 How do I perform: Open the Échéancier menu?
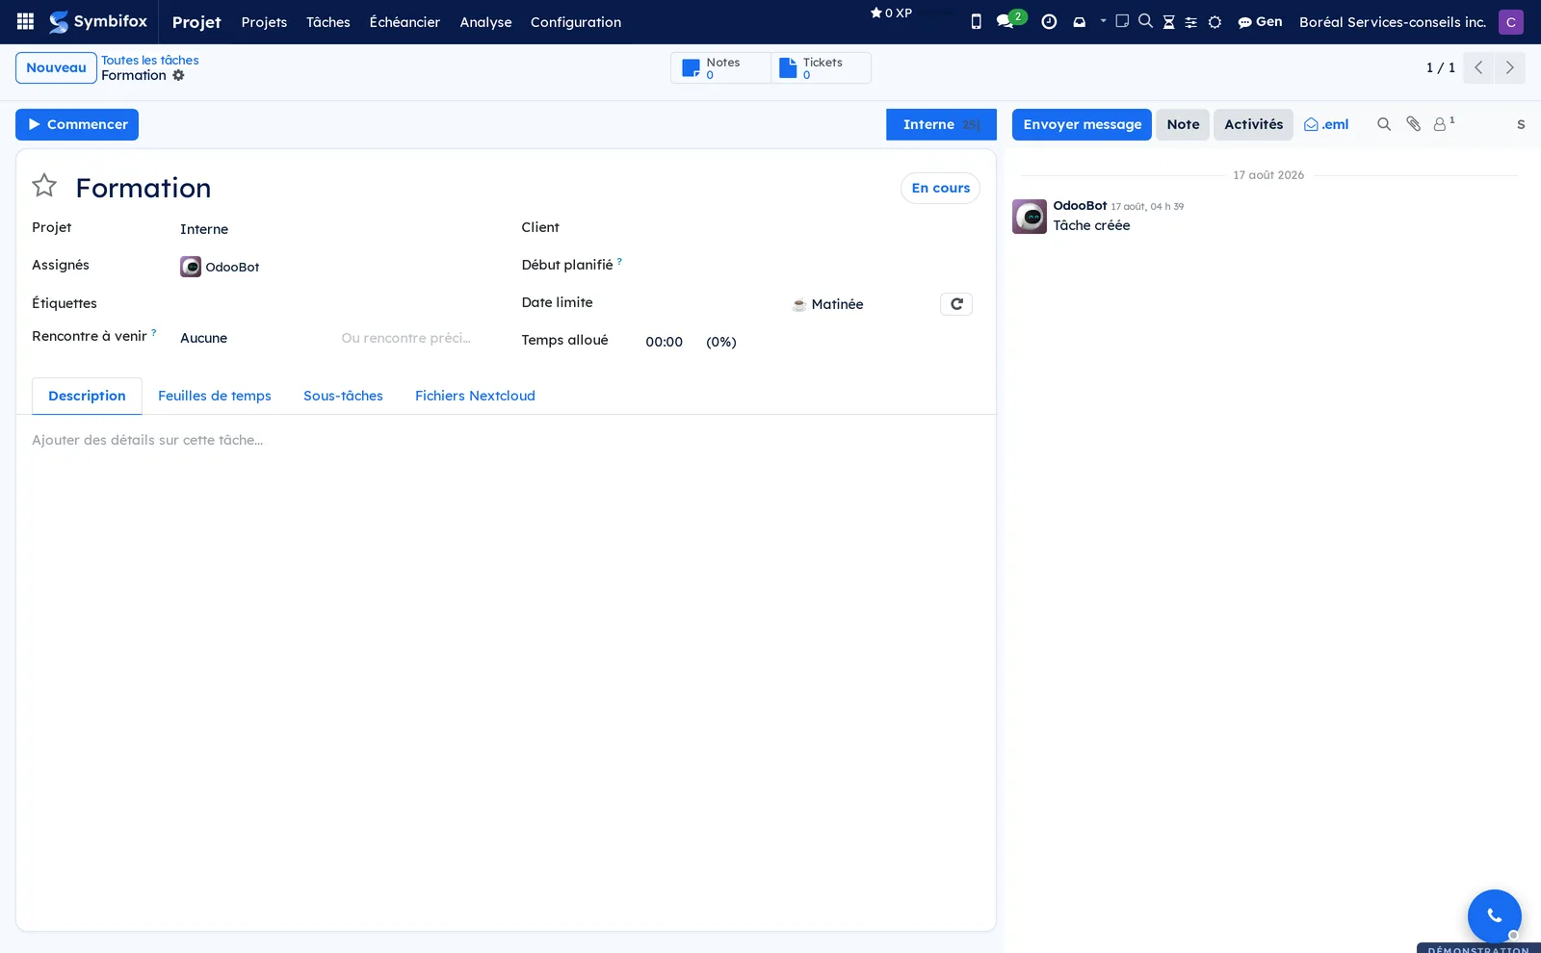point(405,22)
